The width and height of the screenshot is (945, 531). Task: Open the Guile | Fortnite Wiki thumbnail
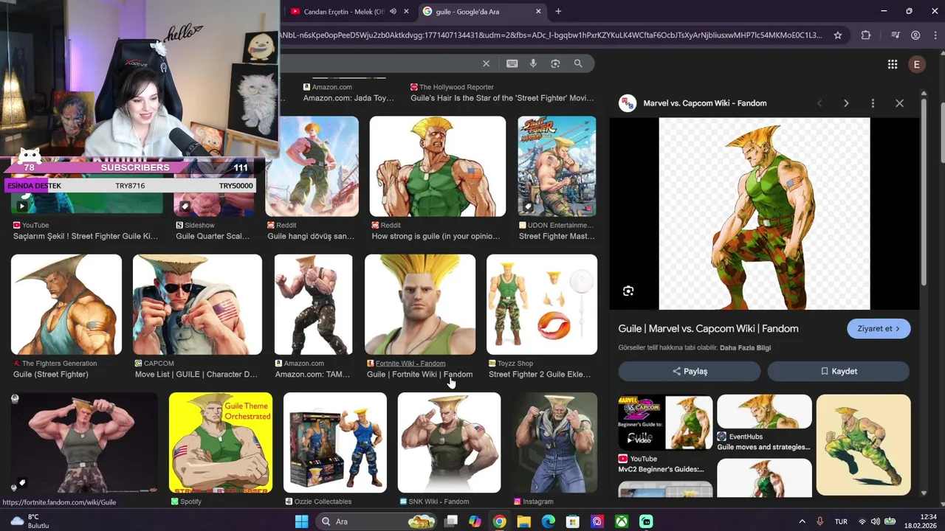click(420, 305)
